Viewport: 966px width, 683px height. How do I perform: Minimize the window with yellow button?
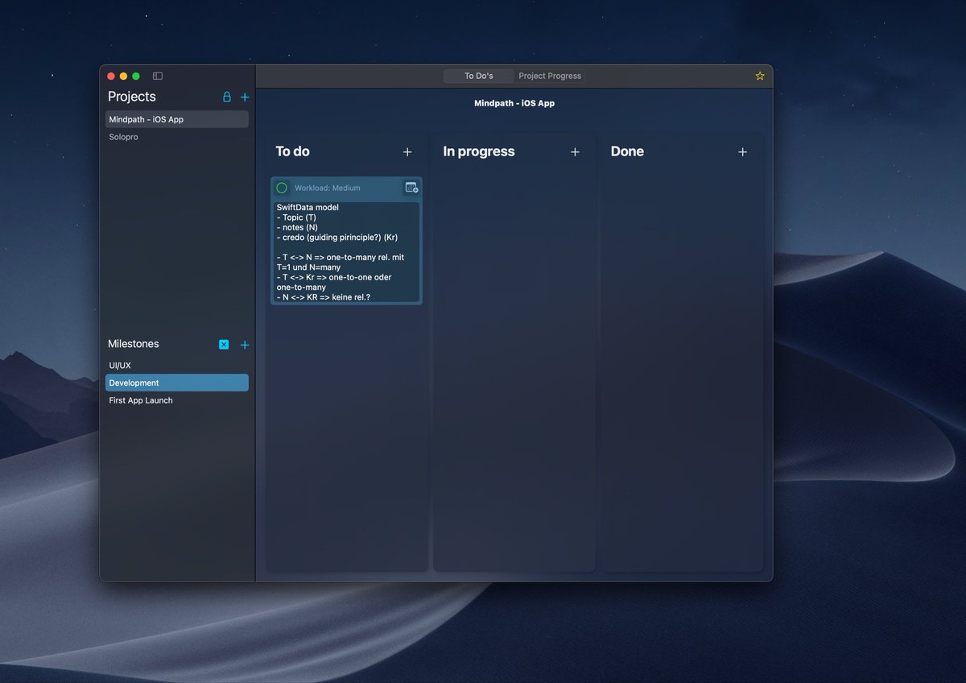(x=123, y=76)
